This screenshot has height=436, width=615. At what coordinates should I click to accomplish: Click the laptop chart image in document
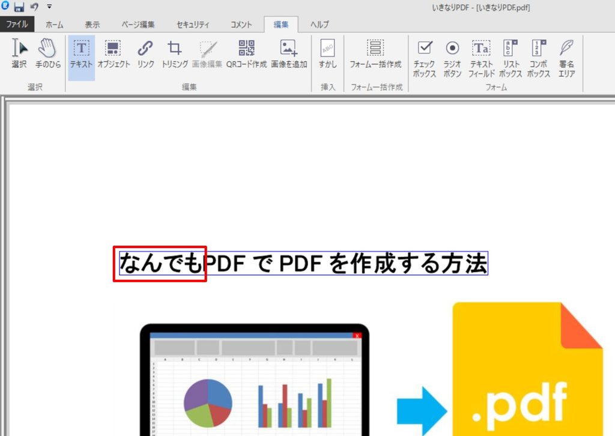tap(255, 380)
